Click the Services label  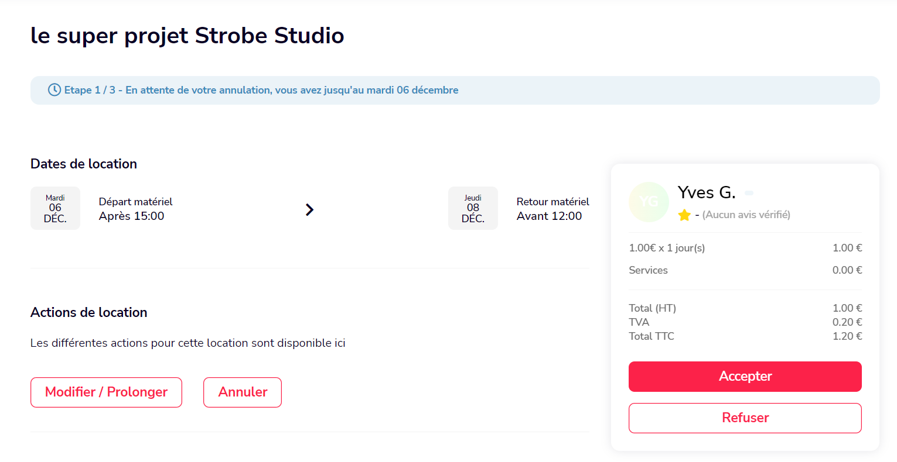(648, 270)
